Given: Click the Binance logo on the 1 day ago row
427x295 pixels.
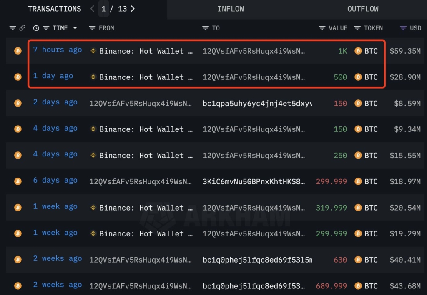Looking at the screenshot, I should point(93,77).
